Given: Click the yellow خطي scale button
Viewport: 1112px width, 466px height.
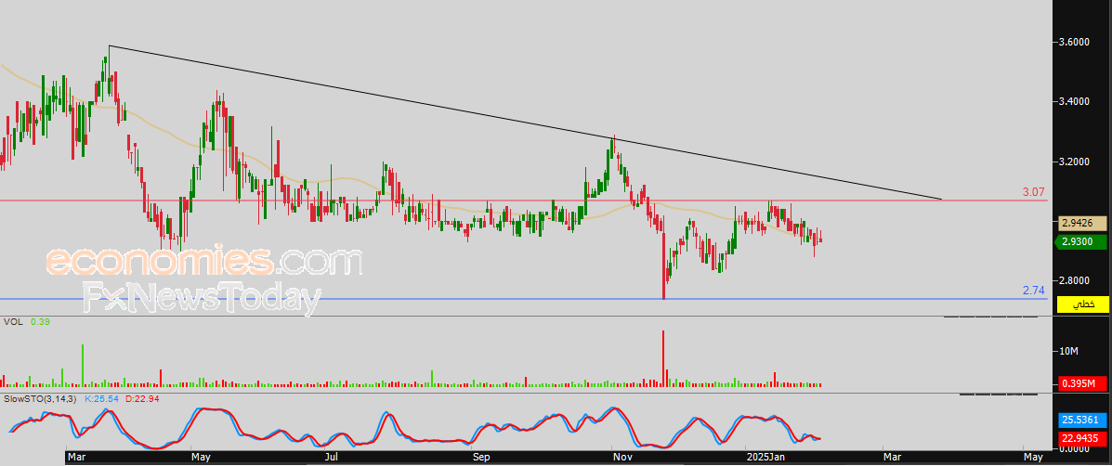Looking at the screenshot, I should (x=1082, y=304).
